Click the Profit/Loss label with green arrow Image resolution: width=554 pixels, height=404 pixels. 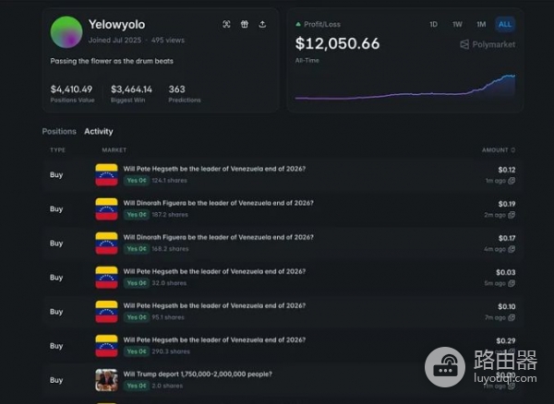pos(318,24)
